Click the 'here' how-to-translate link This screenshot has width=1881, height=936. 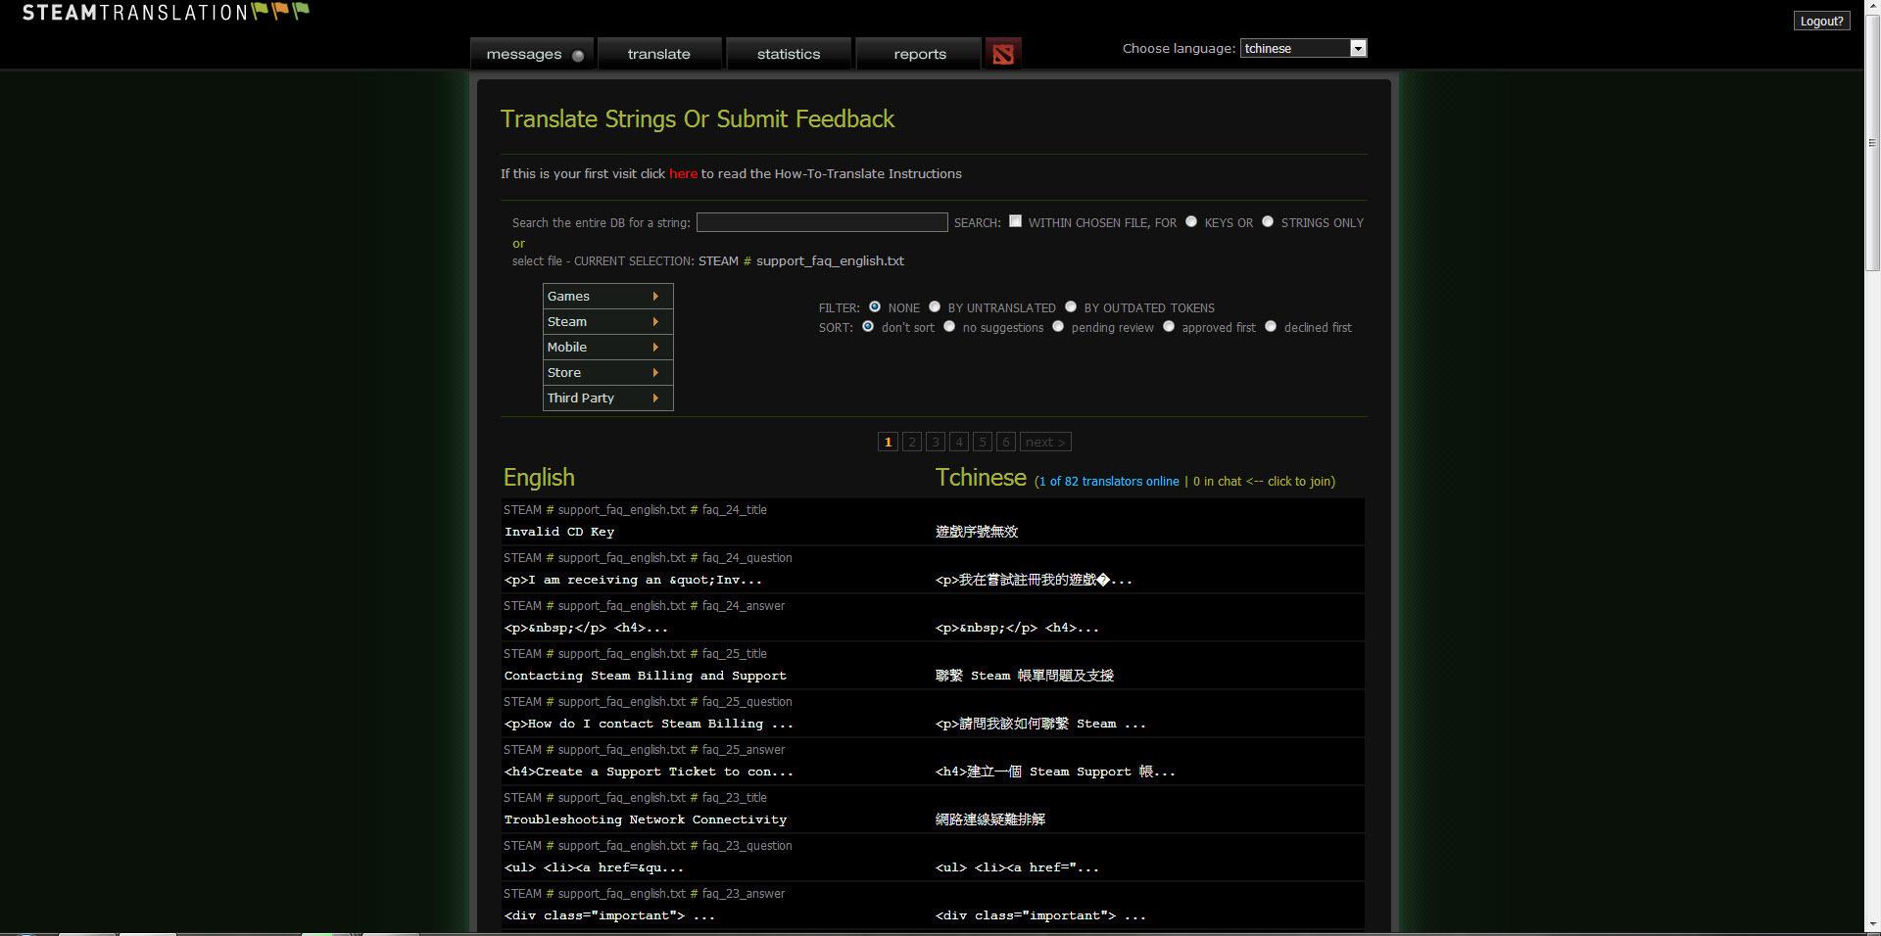pos(683,174)
